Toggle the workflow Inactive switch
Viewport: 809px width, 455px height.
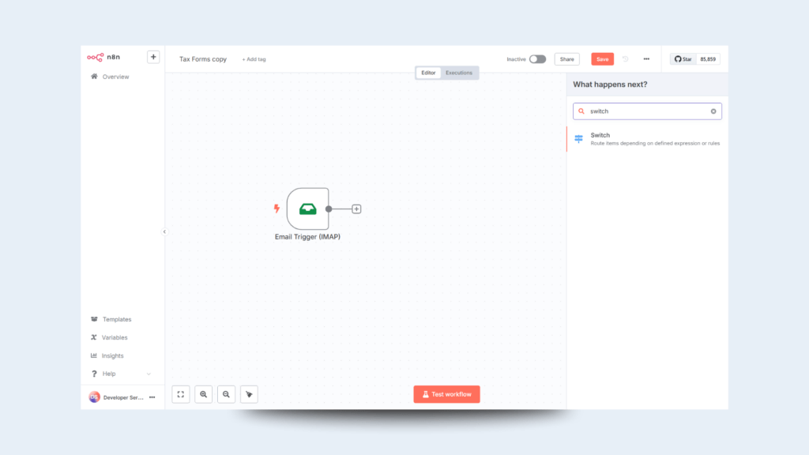click(537, 59)
